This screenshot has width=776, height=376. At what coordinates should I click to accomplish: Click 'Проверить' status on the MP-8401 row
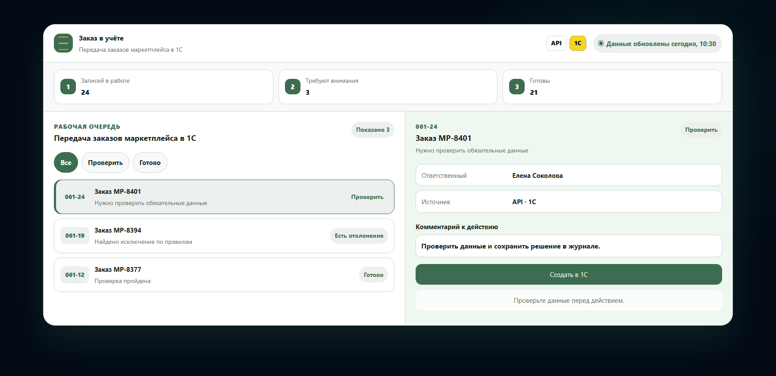tap(367, 197)
